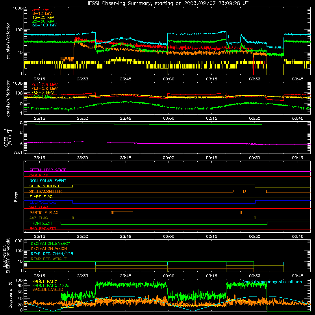This screenshot has width=315, height=315.
Task: Click counts/s/detector axis title of MeV panel
Action: 8,98
